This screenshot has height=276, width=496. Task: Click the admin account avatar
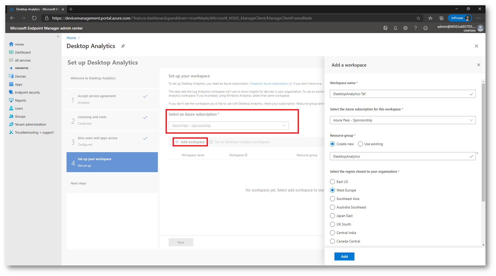[x=480, y=28]
